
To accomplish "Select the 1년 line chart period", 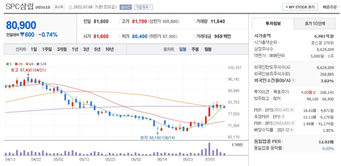I will (75, 49).
